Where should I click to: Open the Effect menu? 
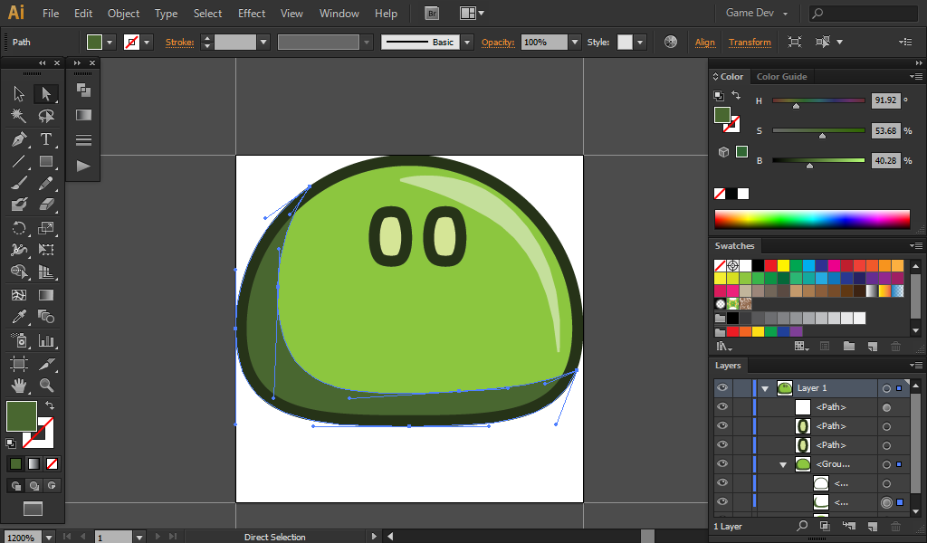[252, 14]
